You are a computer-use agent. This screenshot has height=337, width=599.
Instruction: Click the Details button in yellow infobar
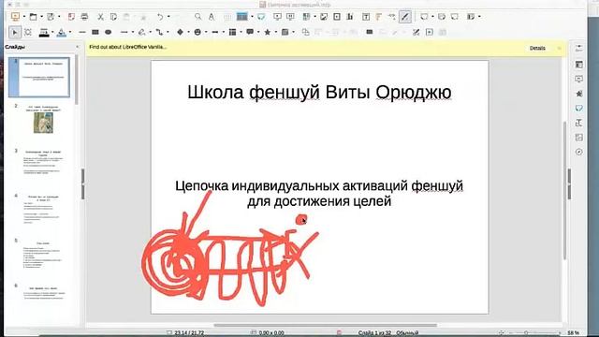537,48
